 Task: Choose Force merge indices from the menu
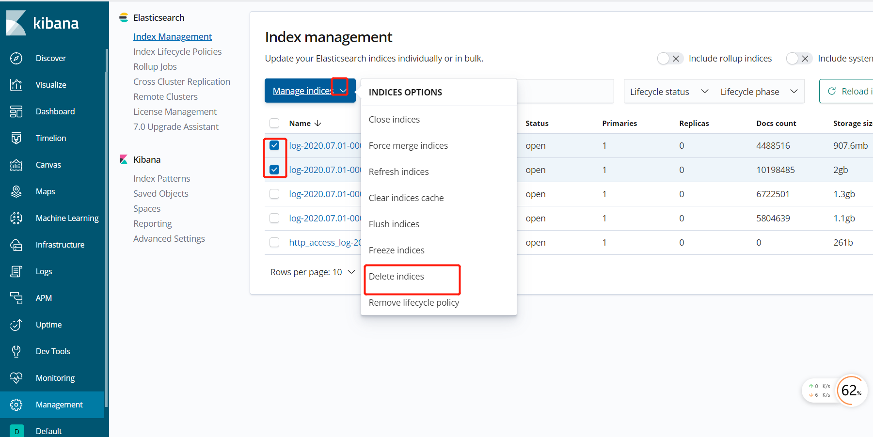coord(408,145)
